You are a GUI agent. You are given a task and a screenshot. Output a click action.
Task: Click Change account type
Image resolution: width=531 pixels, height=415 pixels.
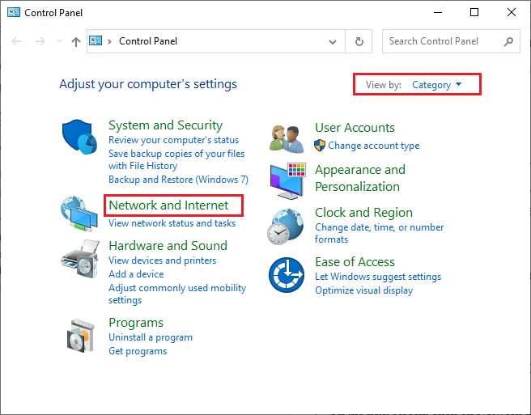point(373,146)
